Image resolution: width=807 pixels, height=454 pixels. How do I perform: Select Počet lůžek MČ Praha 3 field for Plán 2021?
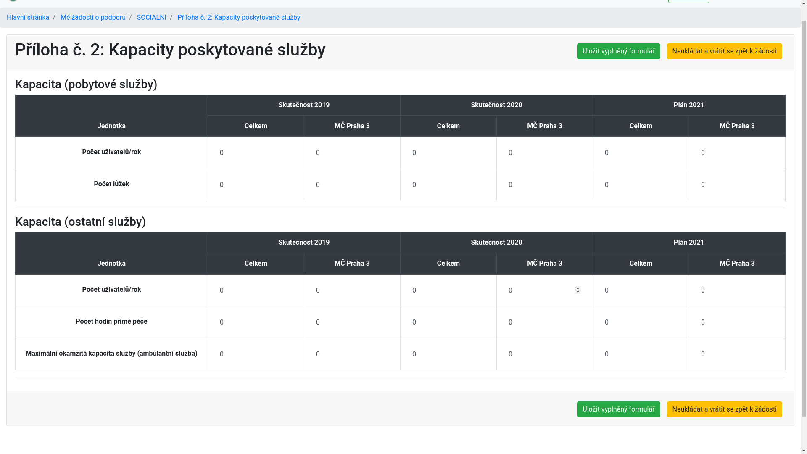[736, 185]
